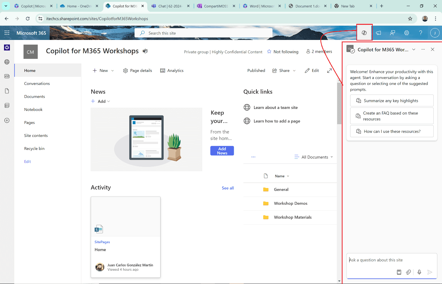This screenshot has height=284, width=442.
Task: Click See all in Activity
Action: click(228, 188)
